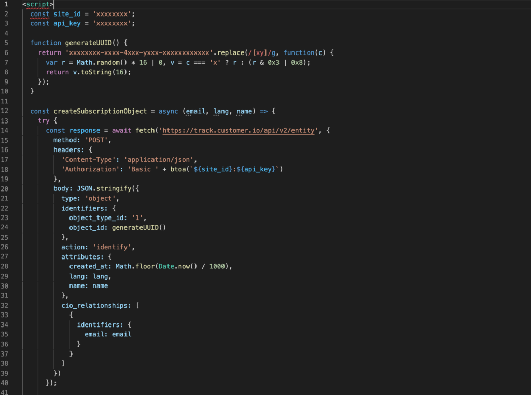Click generateUUID() call on line 24
The height and width of the screenshot is (395, 531).
[139, 228]
